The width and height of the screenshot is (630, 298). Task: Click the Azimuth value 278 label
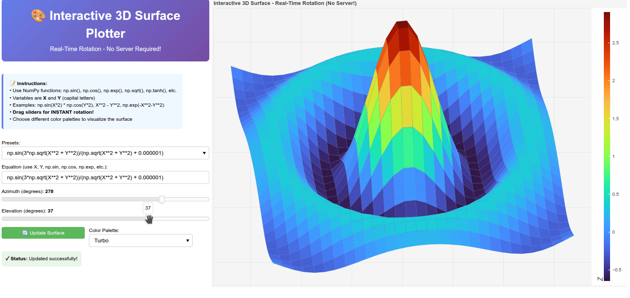pos(49,191)
